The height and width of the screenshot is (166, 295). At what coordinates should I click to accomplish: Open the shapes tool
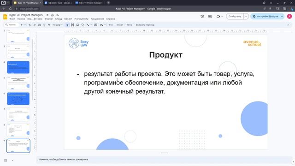83,25
